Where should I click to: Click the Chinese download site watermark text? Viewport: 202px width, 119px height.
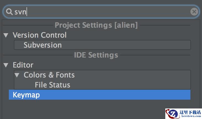tap(190, 112)
